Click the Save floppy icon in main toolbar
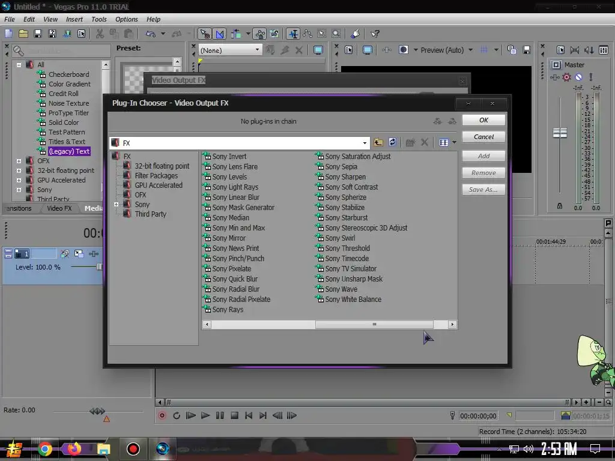Screen dimensions: 615x461 click(x=38, y=34)
